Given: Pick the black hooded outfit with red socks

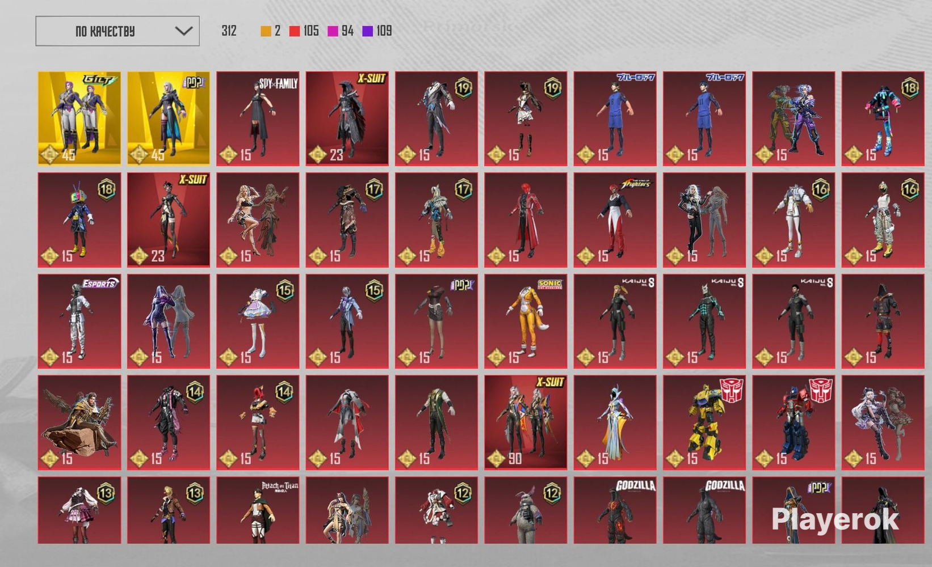Looking at the screenshot, I should pos(883,321).
